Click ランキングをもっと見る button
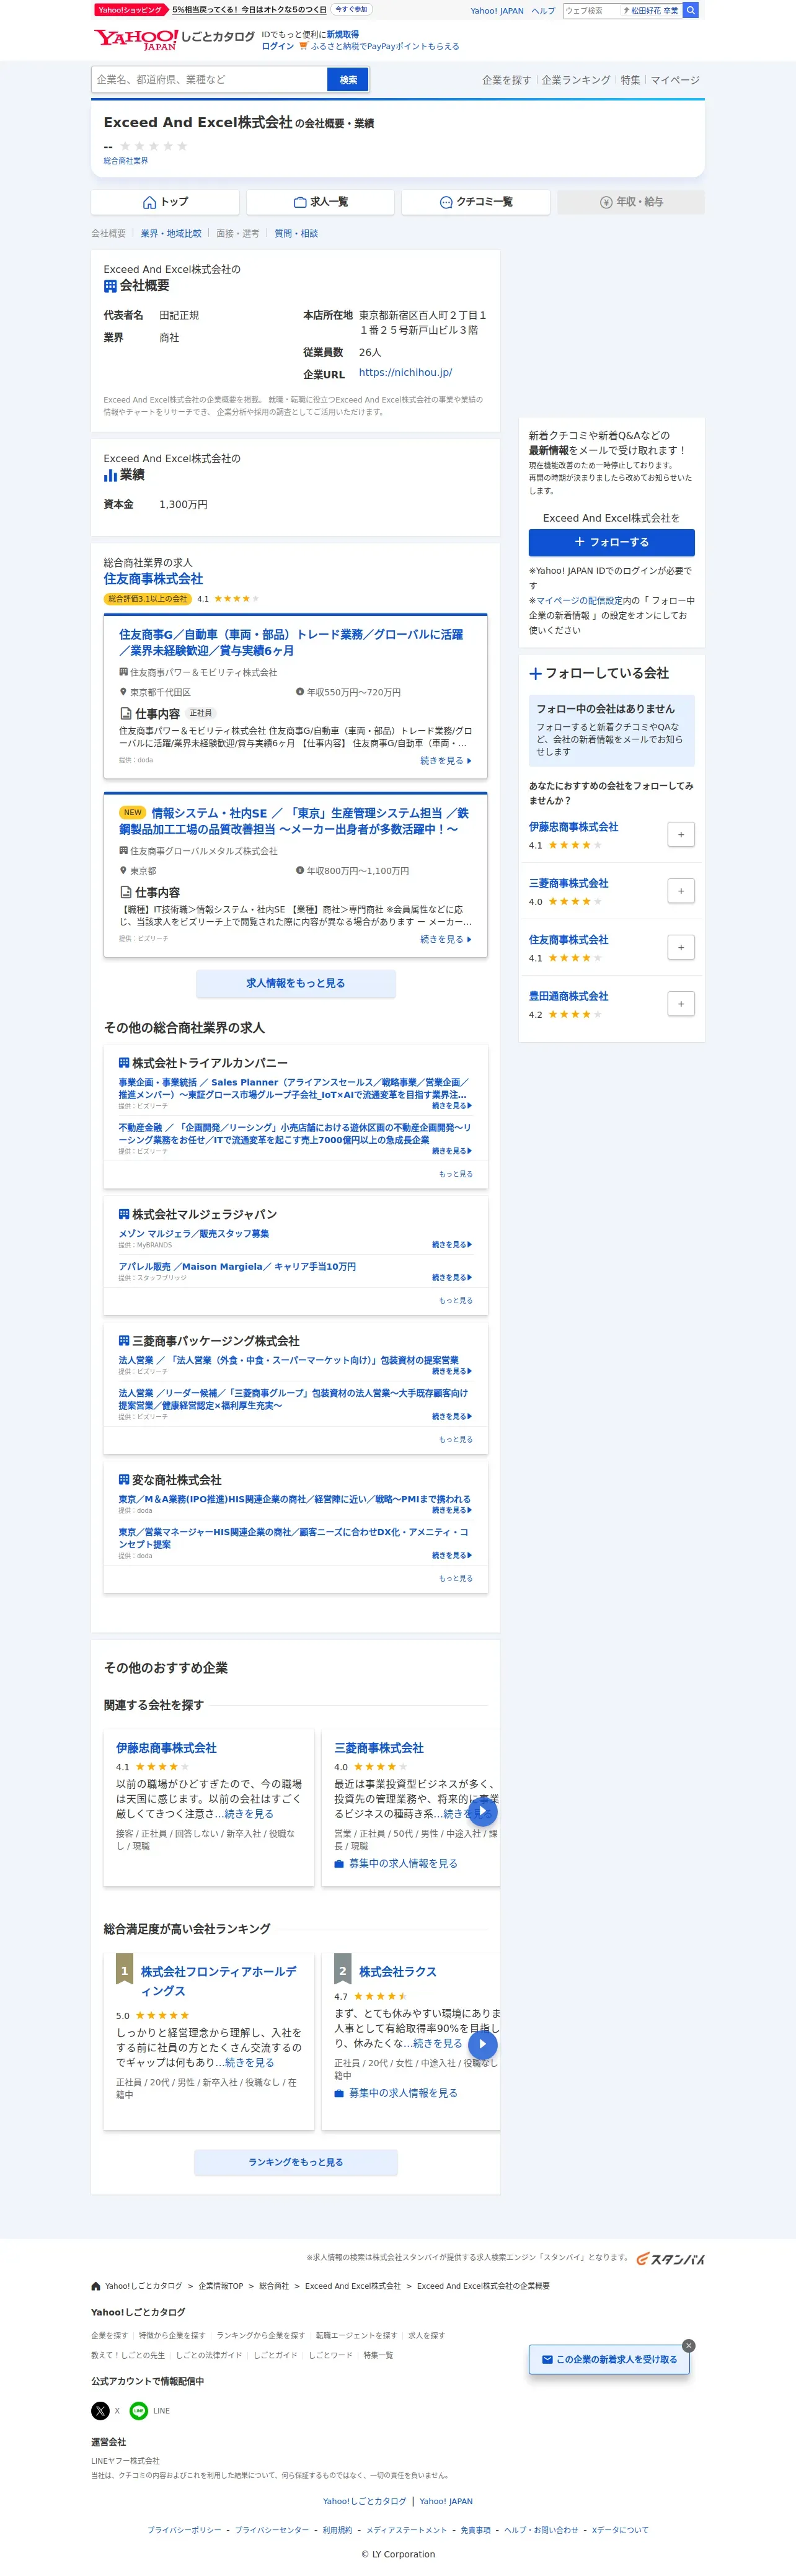The width and height of the screenshot is (796, 2576). pos(295,2162)
